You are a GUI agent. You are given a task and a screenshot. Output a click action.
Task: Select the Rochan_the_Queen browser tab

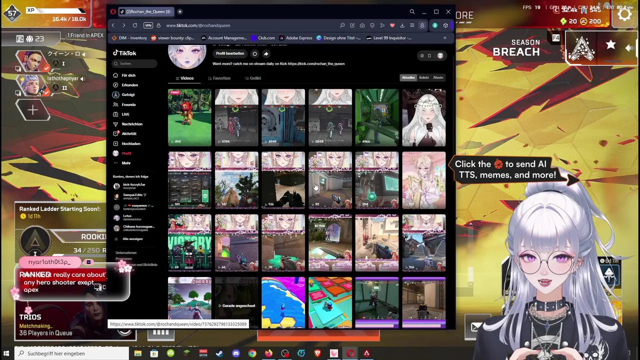coord(146,11)
